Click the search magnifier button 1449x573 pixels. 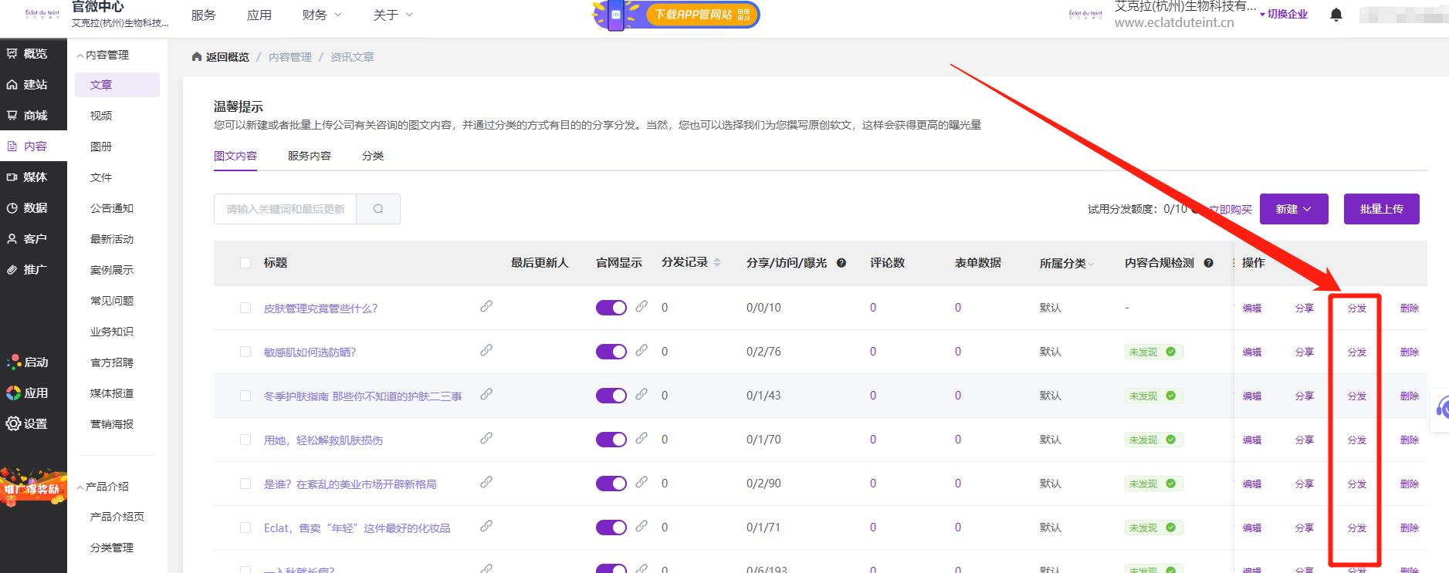[x=378, y=209]
